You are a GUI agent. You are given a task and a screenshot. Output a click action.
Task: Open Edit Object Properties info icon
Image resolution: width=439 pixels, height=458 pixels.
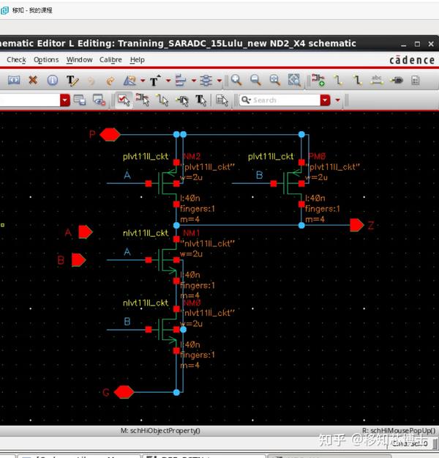point(53,81)
